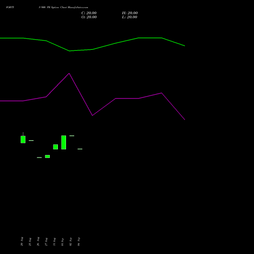This screenshot has height=254, width=254.
Task: Click the FORTI symbol label
Action: (x=10, y=7)
